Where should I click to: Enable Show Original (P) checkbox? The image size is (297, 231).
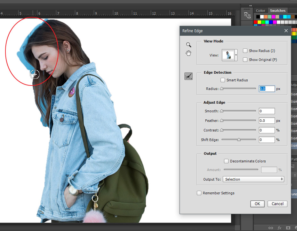click(245, 60)
